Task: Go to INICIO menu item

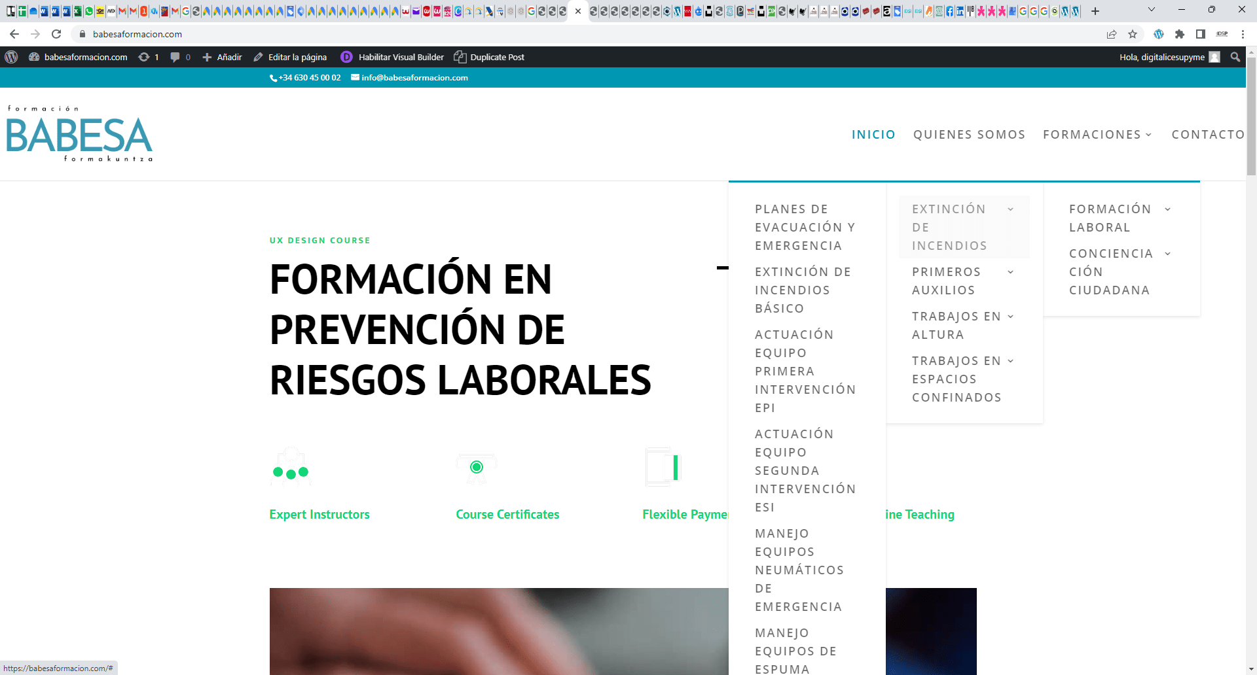Action: (873, 134)
